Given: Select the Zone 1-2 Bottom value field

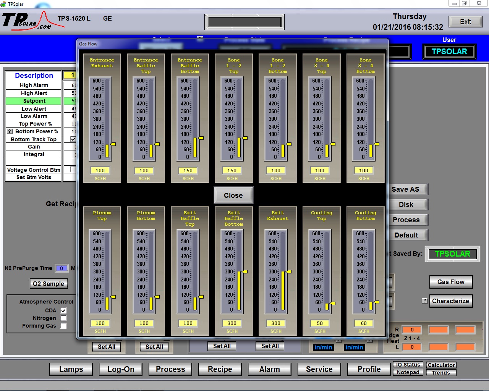Looking at the screenshot, I should (x=276, y=171).
